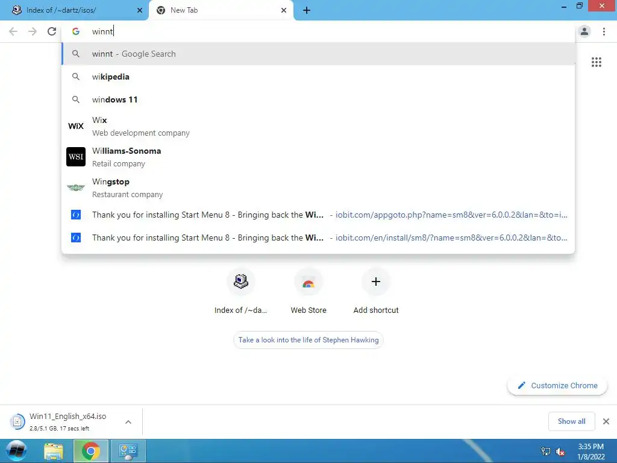
Task: Click the magnifier icon beside wikipedia
Action: 76,77
